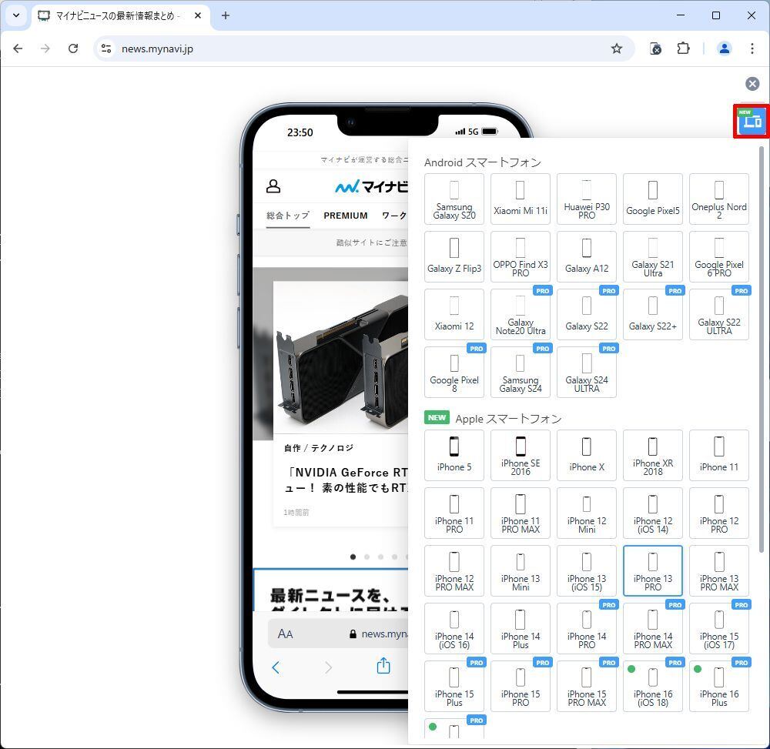The height and width of the screenshot is (749, 770).
Task: Tap the Safari share icon in phone preview
Action: [383, 666]
